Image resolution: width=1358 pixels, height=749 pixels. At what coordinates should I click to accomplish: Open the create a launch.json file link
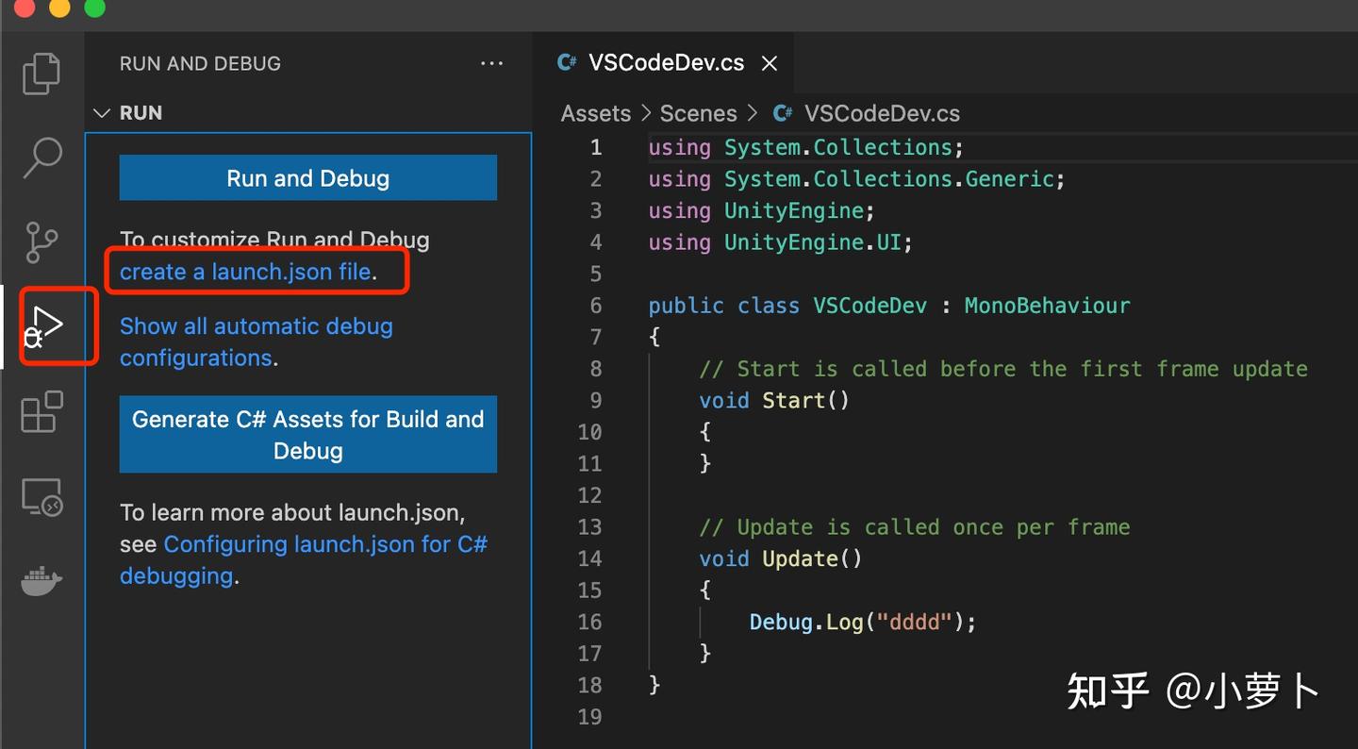pos(243,272)
